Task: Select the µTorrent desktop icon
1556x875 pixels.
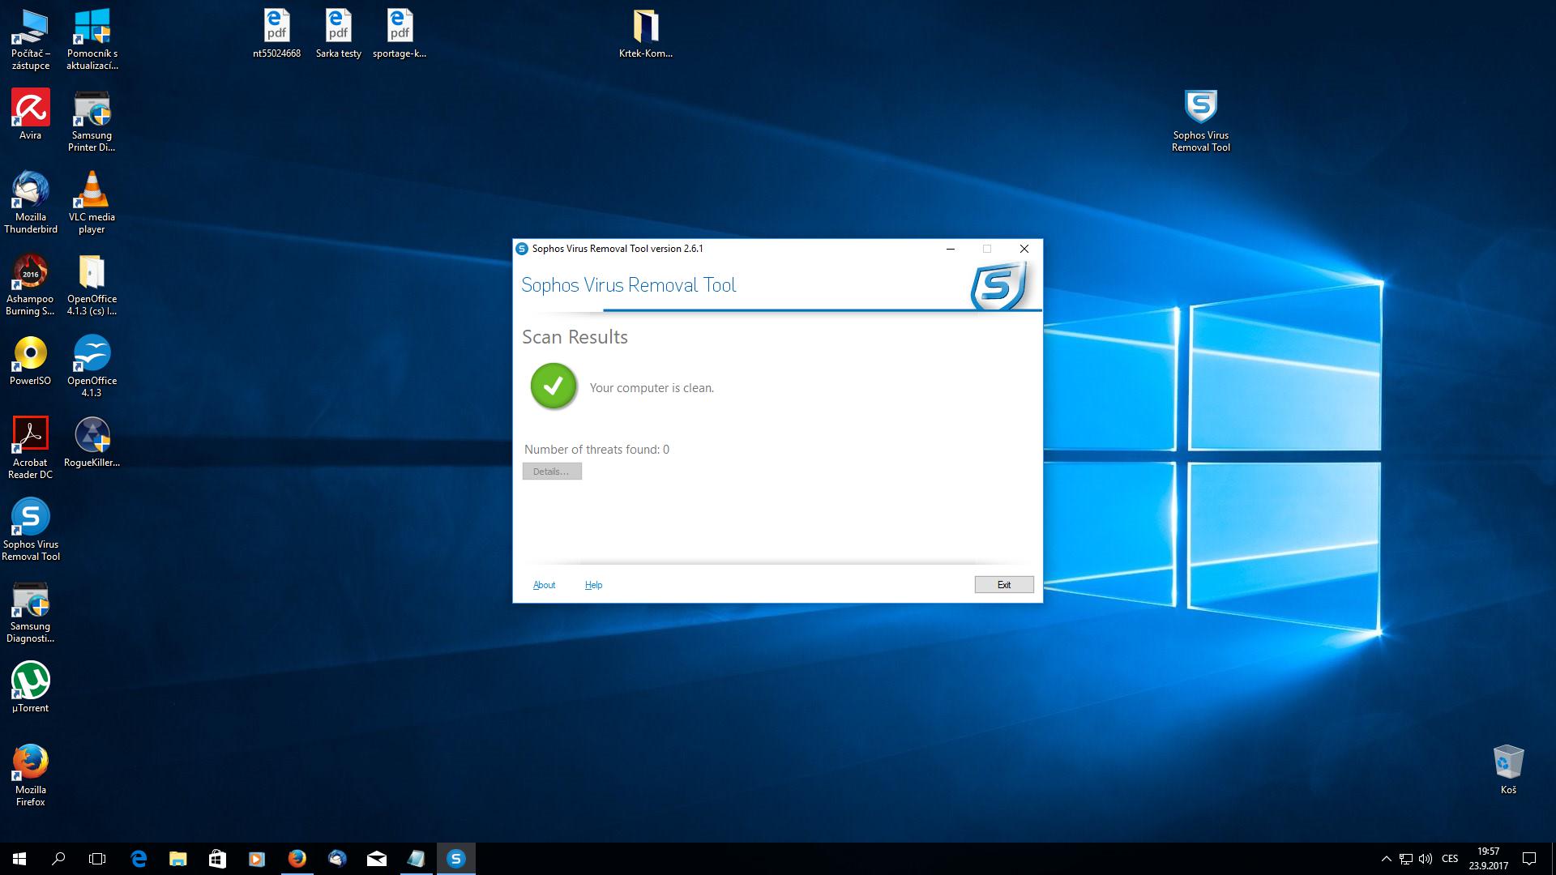Action: [30, 687]
